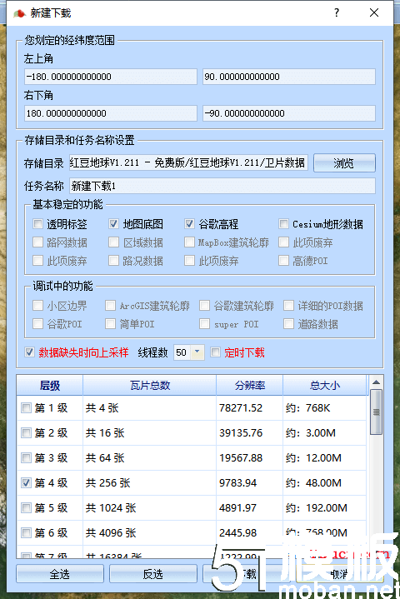Toggle the 区域数据 checkbox
Screen dimensions: 400x599
113,242
